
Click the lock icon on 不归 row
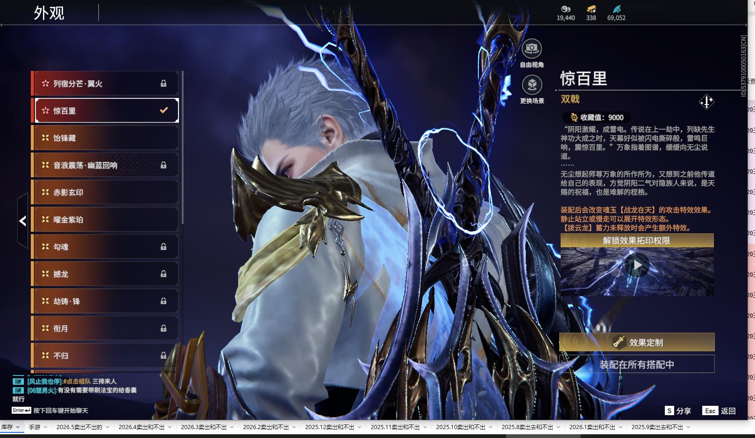164,355
